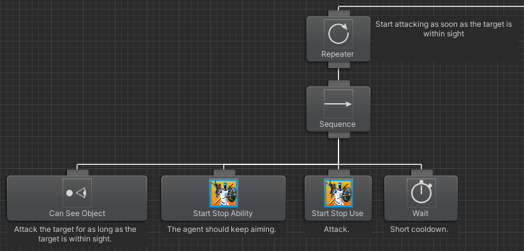
Task: Select the Start Stop Ability node title
Action: 223,213
